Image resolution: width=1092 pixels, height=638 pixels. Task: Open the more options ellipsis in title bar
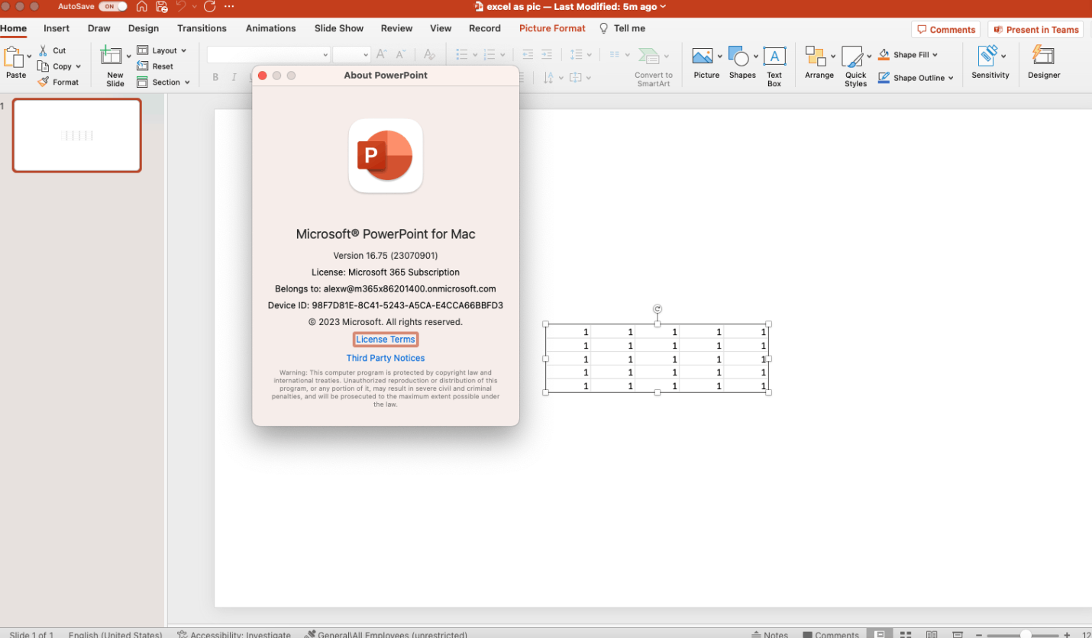coord(229,7)
